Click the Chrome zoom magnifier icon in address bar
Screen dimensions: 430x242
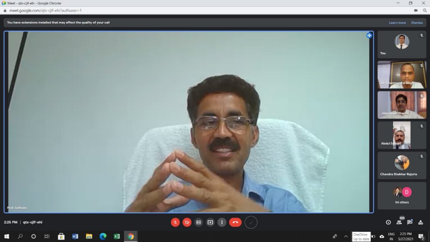point(425,11)
